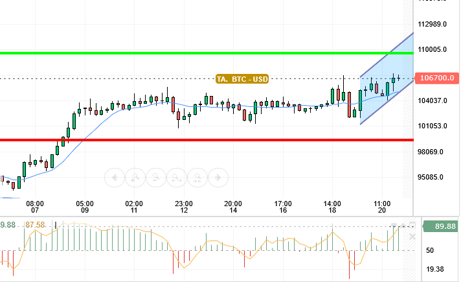
Task: Click the 89.88 indicator value tag
Action: click(x=441, y=226)
